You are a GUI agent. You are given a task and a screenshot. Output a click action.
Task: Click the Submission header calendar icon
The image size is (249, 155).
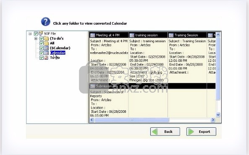tap(92, 86)
